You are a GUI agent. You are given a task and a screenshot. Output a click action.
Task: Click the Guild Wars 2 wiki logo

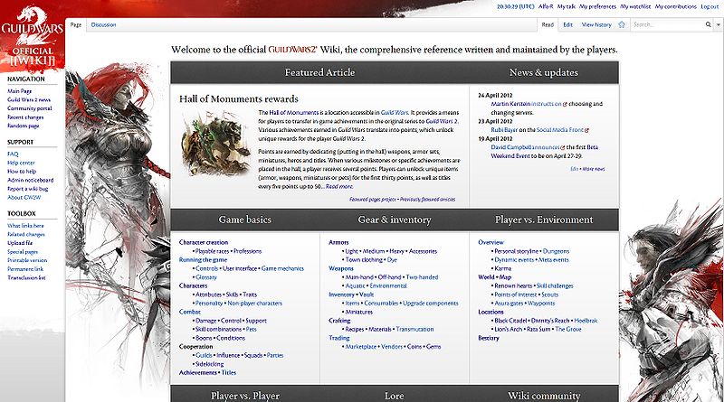click(32, 37)
